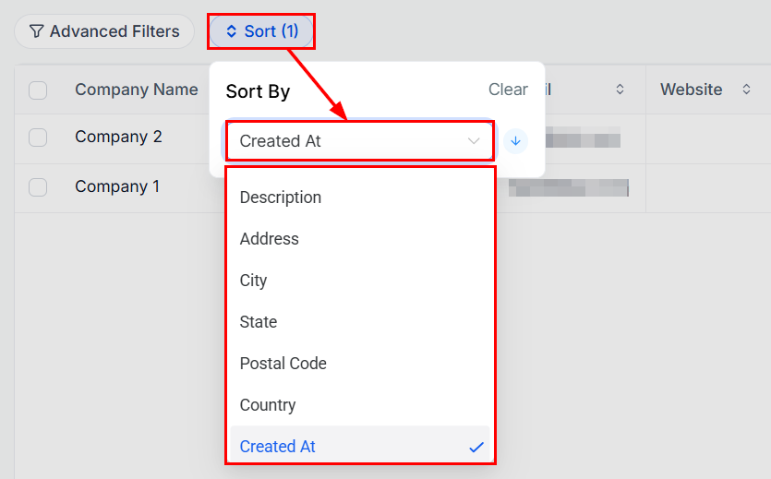
Task: Toggle the select-all header checkbox
Action: [38, 90]
